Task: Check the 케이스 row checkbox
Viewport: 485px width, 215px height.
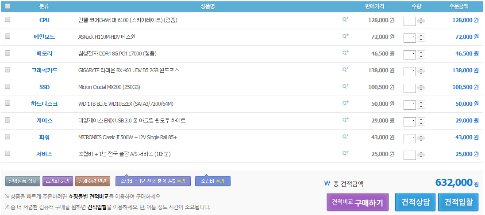Action: [x=8, y=119]
